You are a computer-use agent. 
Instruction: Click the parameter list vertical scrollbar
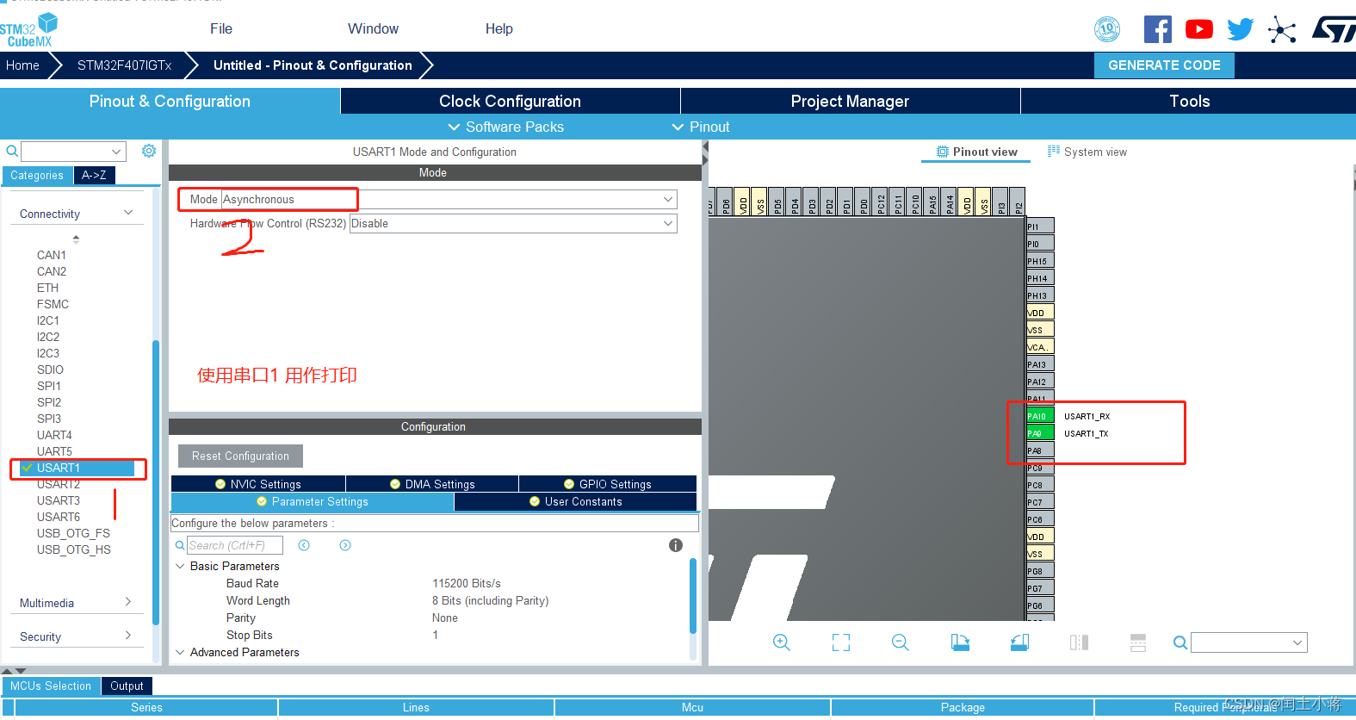click(693, 596)
